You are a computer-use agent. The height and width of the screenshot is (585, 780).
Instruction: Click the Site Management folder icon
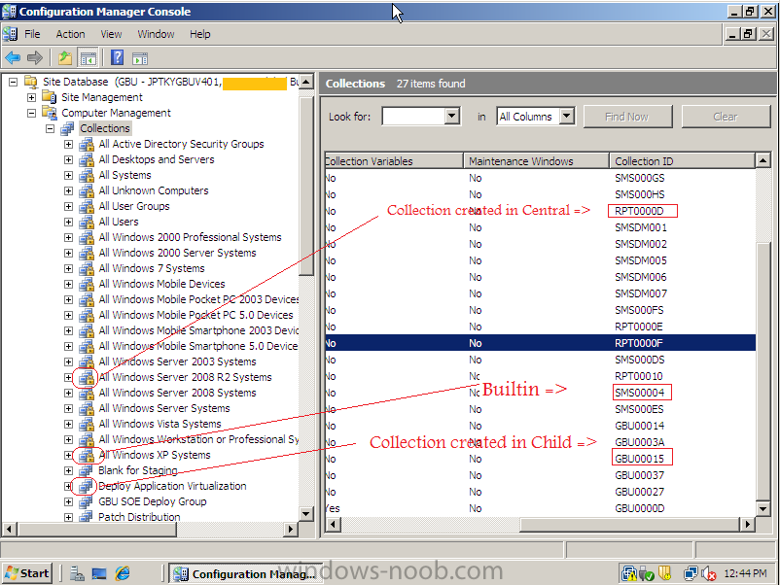[x=50, y=97]
